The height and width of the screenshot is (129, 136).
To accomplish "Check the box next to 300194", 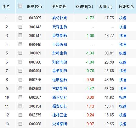I will 20,106.
